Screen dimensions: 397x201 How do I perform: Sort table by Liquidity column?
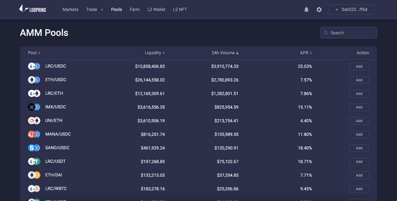(155, 53)
